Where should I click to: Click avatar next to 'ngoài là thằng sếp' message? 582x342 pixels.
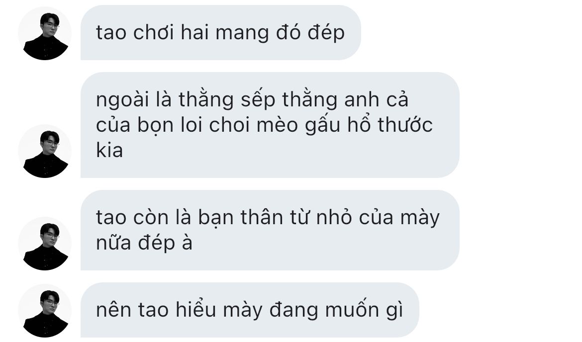45,151
